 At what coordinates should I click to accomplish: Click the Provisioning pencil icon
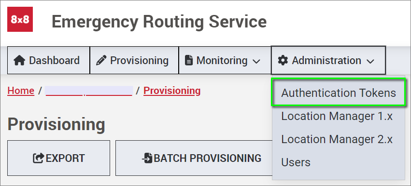[x=101, y=60]
